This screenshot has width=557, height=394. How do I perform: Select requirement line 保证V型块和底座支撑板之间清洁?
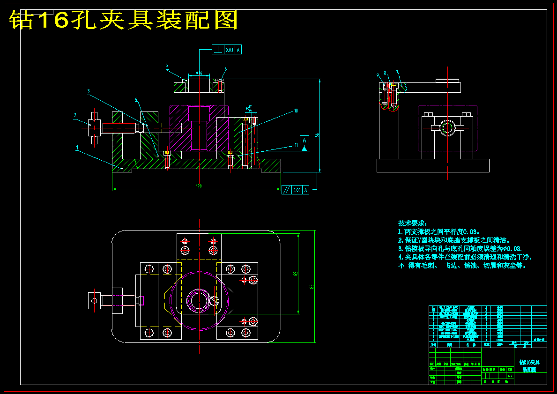click(x=454, y=240)
